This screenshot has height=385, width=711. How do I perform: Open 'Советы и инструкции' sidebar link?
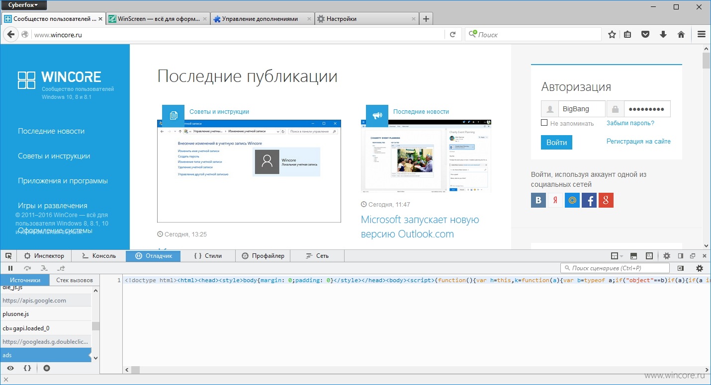pos(54,156)
